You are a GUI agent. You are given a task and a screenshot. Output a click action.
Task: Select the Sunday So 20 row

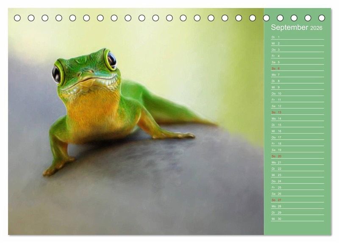[297, 156]
